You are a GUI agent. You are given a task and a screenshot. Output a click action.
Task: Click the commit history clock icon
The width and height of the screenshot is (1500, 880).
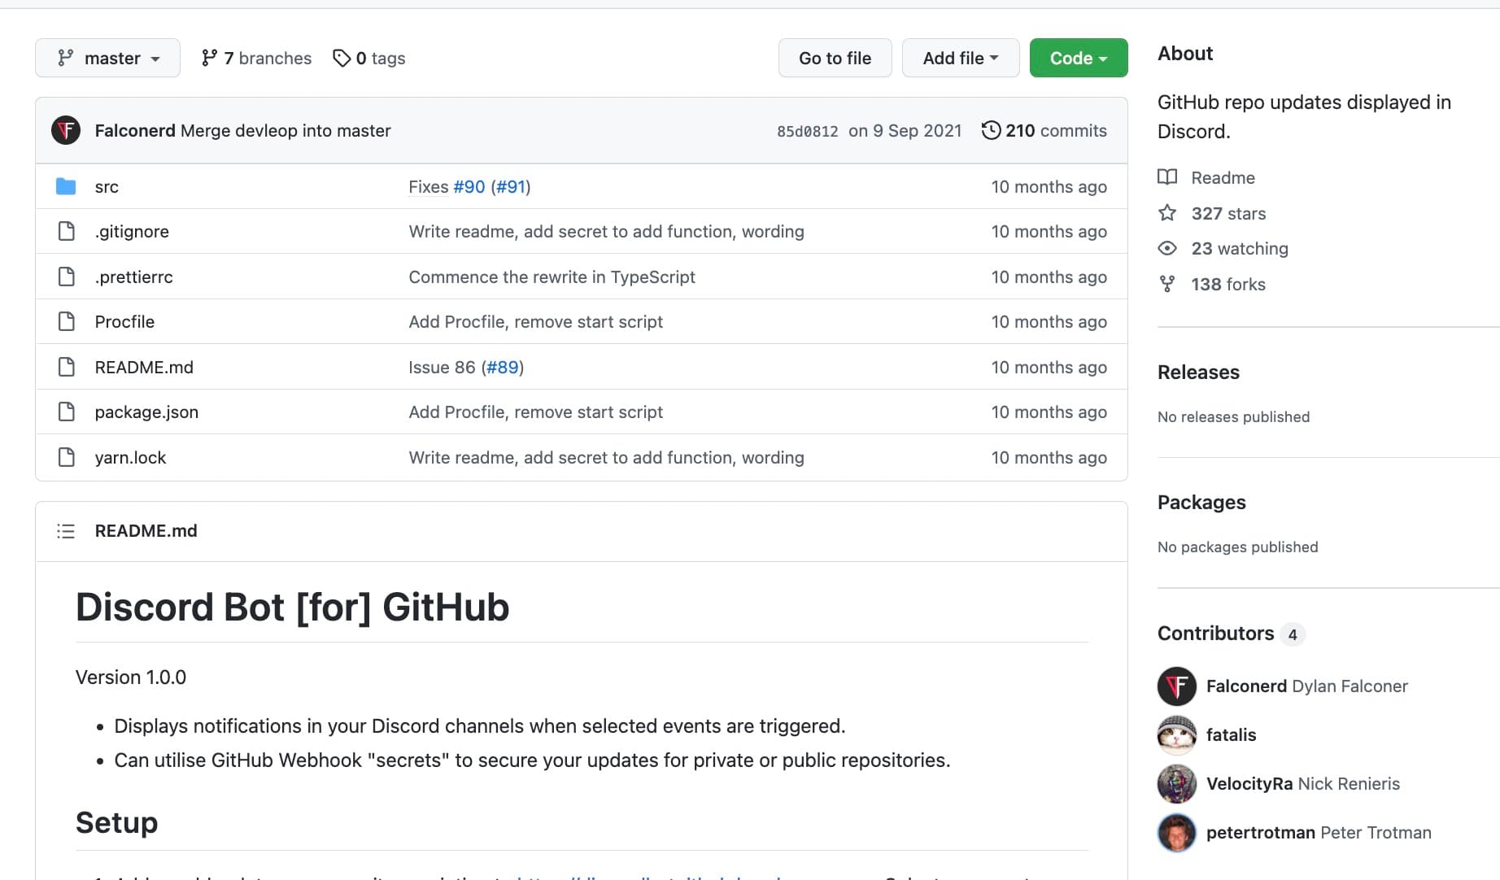click(x=990, y=130)
